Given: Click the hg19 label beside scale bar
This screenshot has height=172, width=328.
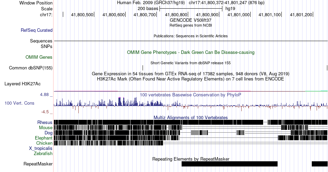Looking at the screenshot, I should click(x=230, y=9).
